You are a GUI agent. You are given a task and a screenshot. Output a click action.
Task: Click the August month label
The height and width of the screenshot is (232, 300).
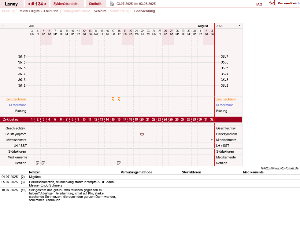[x=203, y=26]
